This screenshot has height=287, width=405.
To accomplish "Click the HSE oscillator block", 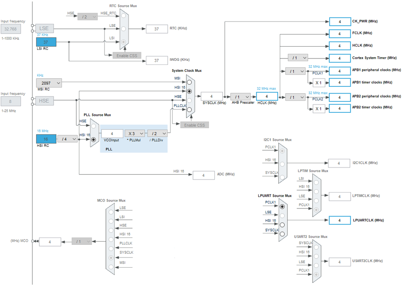I will click(x=44, y=101).
